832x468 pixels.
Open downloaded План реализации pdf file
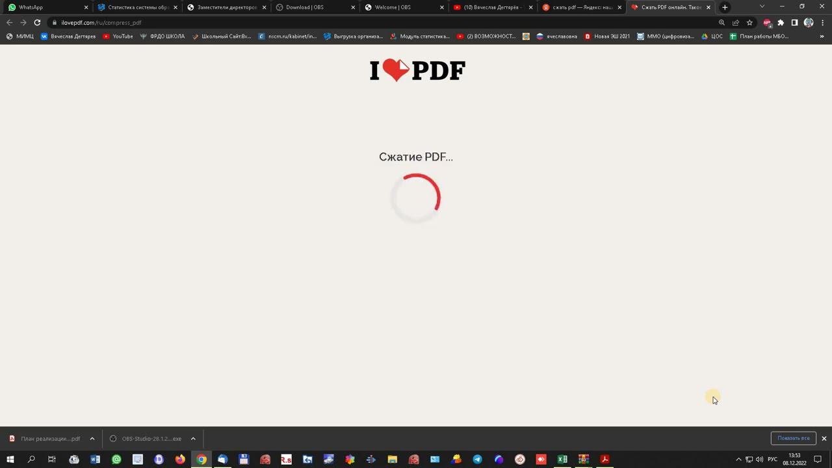(44, 439)
